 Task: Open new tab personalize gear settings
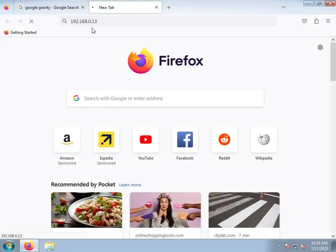[x=320, y=47]
